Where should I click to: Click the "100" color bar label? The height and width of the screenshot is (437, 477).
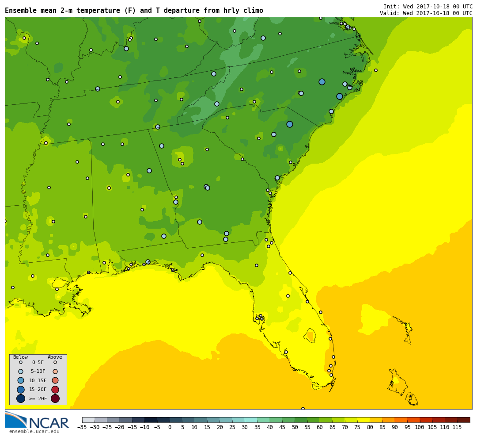coord(420,427)
